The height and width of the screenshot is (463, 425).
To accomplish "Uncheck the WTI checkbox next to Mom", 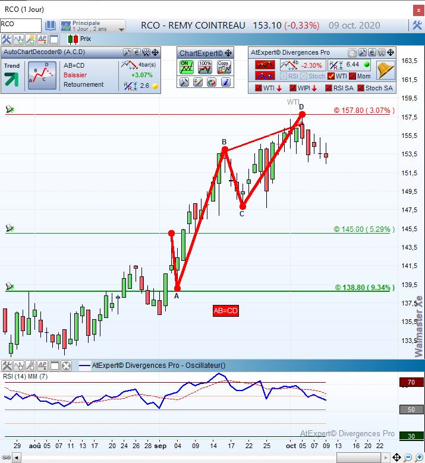I will (331, 76).
